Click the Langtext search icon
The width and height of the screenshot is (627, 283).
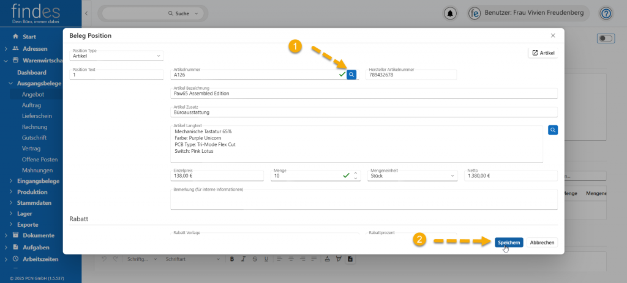tap(552, 130)
